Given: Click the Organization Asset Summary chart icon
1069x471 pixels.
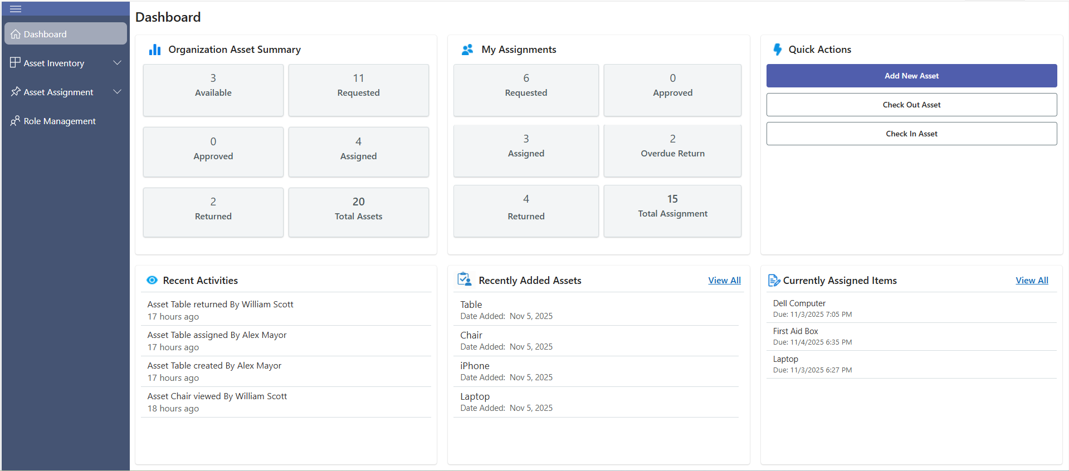Looking at the screenshot, I should 154,50.
